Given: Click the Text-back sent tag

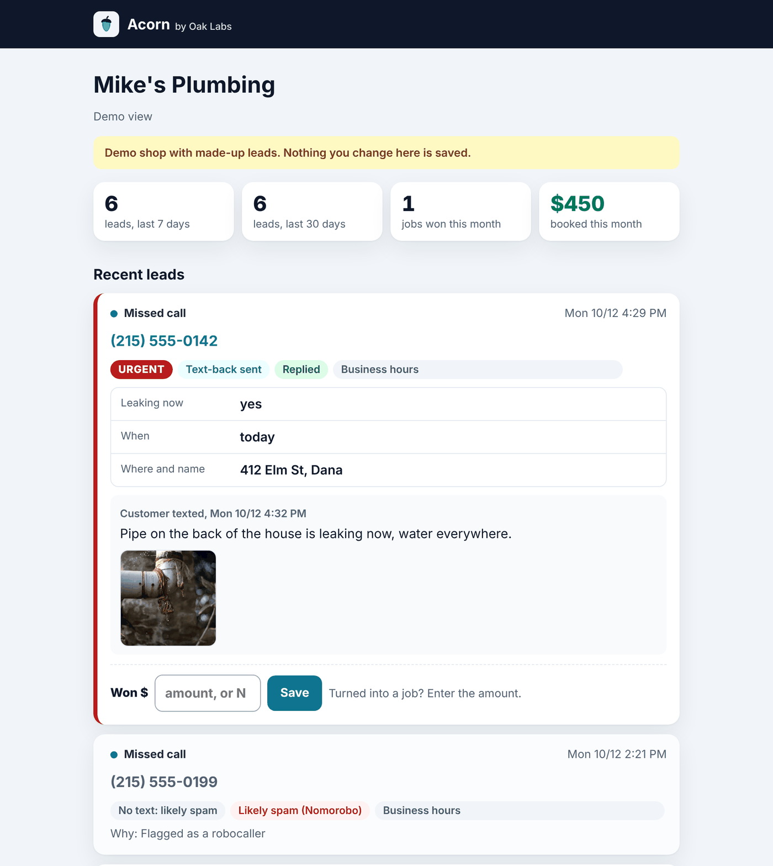Looking at the screenshot, I should click(224, 369).
